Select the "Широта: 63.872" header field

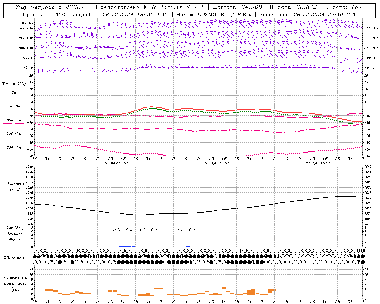point(294,7)
